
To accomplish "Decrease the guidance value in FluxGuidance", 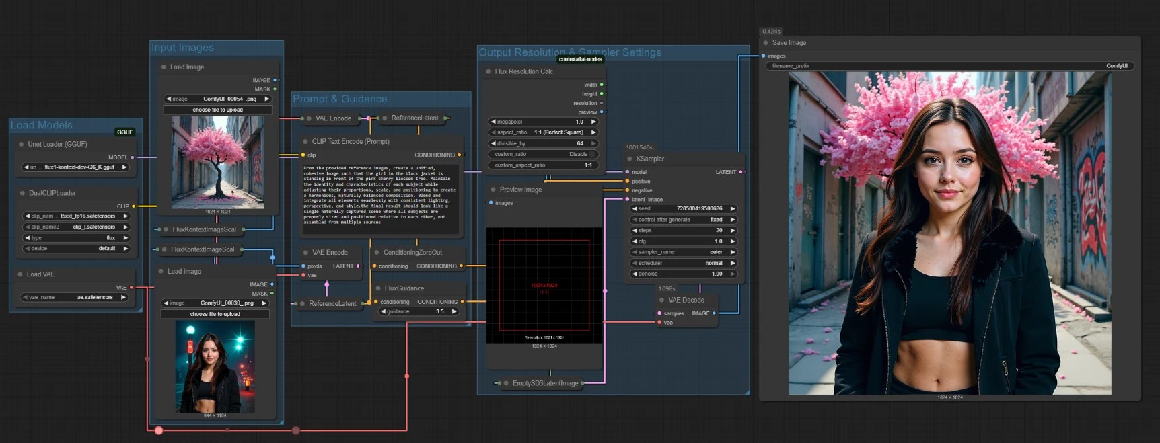I will click(384, 311).
